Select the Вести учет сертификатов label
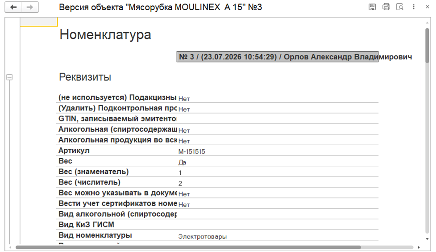Image resolution: width=436 pixels, height=252 pixels. (x=118, y=204)
